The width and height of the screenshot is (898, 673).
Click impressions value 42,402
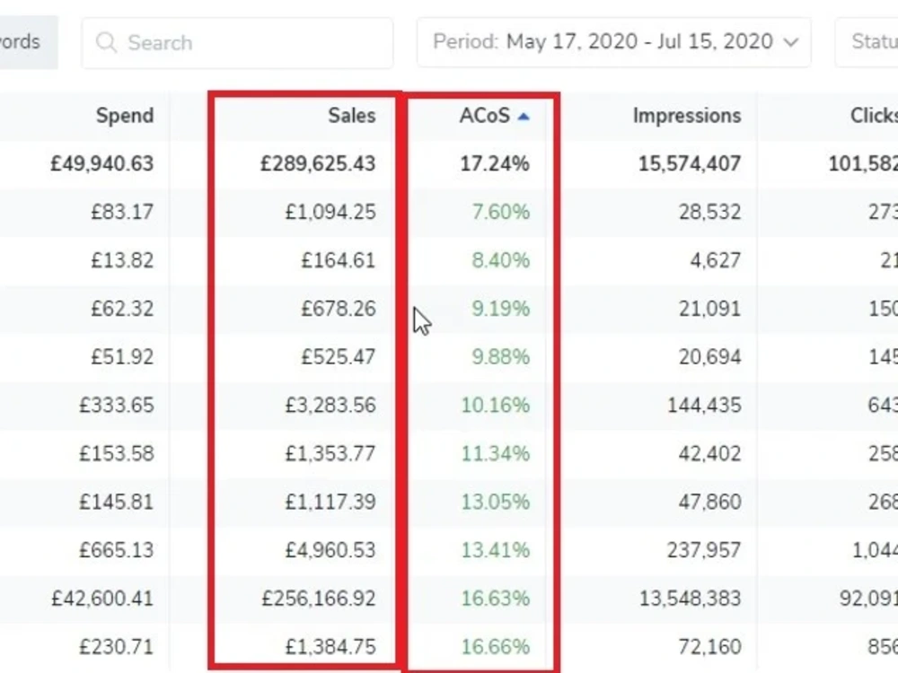tap(709, 454)
